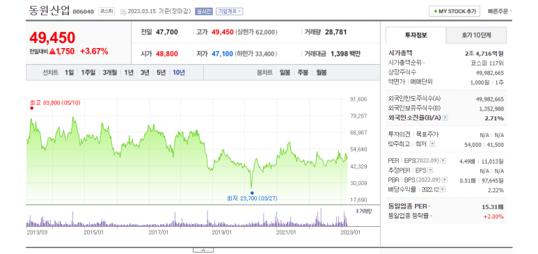Viewport: 538px width, 254px height.
Task: Click the help icon next to 52주최고 최저
Action: point(432,144)
